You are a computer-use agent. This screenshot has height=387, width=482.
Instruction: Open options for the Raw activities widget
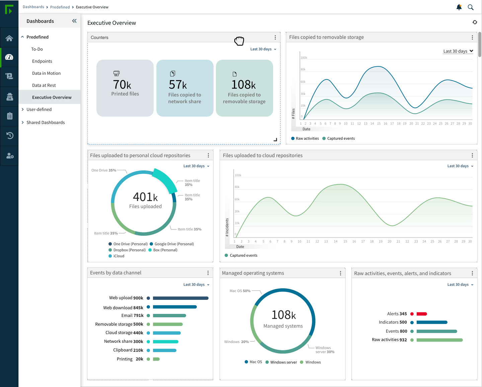click(x=472, y=273)
